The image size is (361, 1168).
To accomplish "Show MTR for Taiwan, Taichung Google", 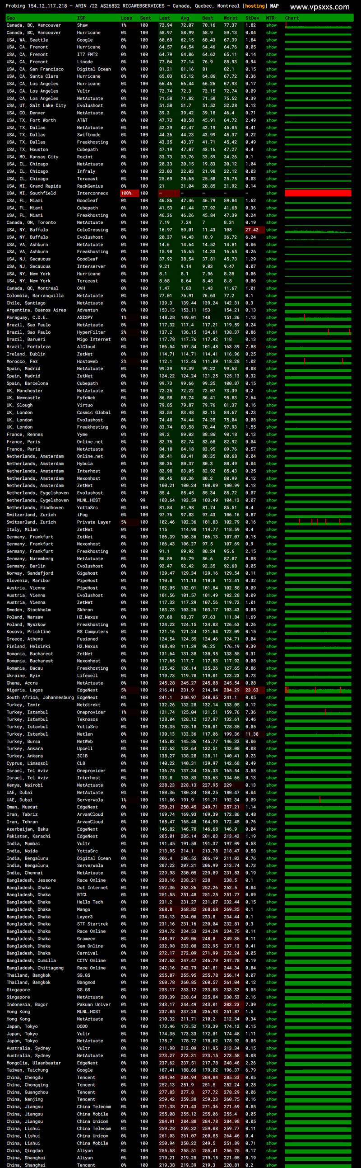I will [x=272, y=1070].
